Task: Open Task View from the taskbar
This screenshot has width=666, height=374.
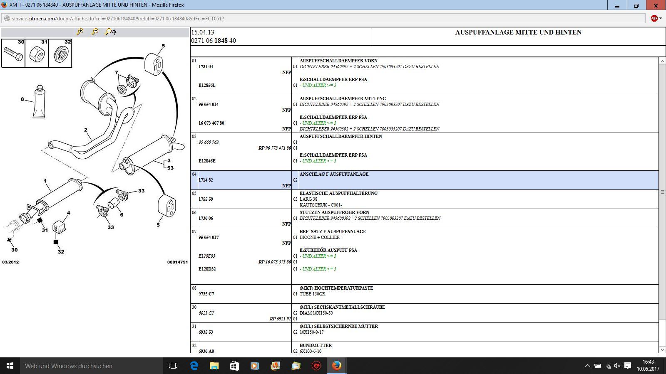Action: click(173, 366)
